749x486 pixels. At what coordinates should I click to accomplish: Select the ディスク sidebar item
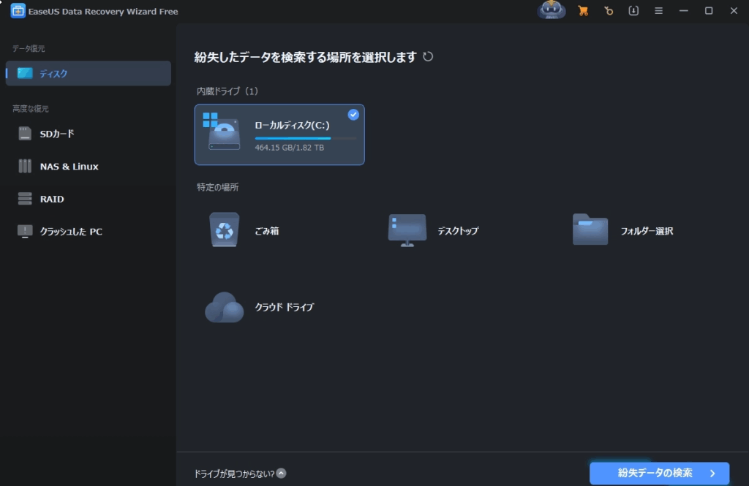pos(89,73)
